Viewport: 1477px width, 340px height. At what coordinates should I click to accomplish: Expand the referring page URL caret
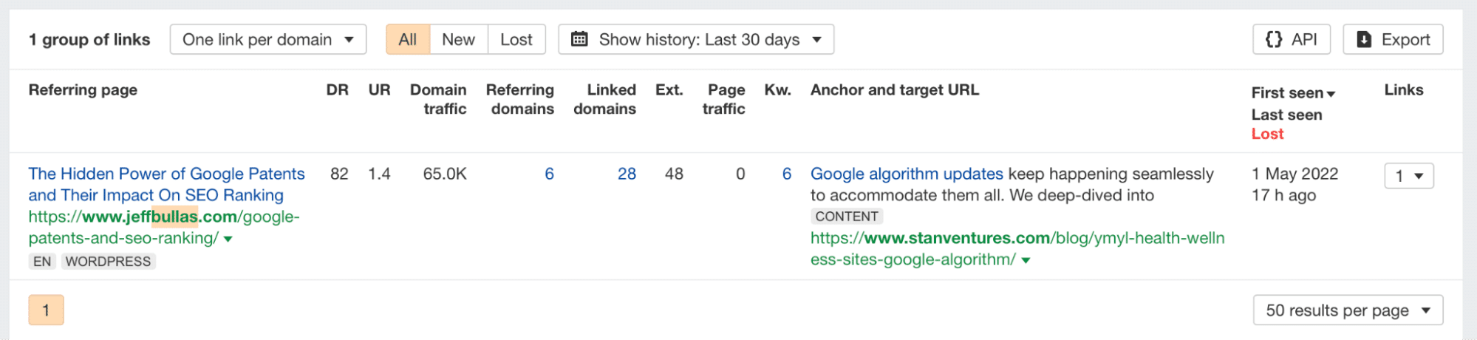pos(228,239)
